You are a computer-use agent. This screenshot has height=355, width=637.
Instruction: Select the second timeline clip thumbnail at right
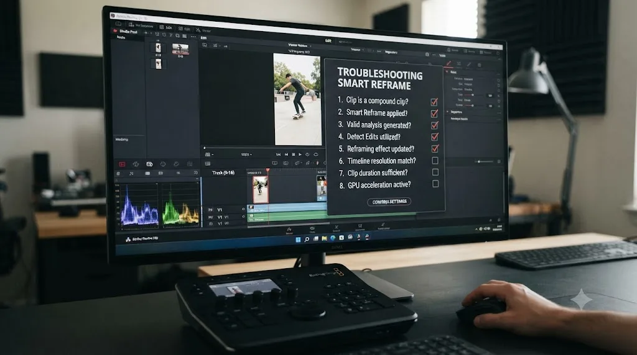tap(322, 187)
